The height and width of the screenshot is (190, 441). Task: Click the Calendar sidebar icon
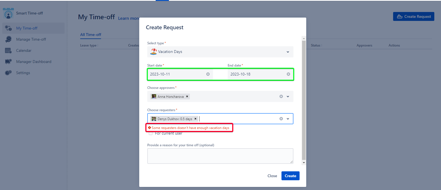click(x=8, y=50)
